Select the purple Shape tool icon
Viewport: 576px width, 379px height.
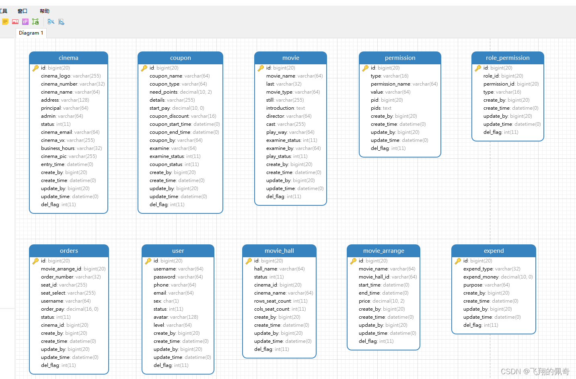(x=25, y=22)
